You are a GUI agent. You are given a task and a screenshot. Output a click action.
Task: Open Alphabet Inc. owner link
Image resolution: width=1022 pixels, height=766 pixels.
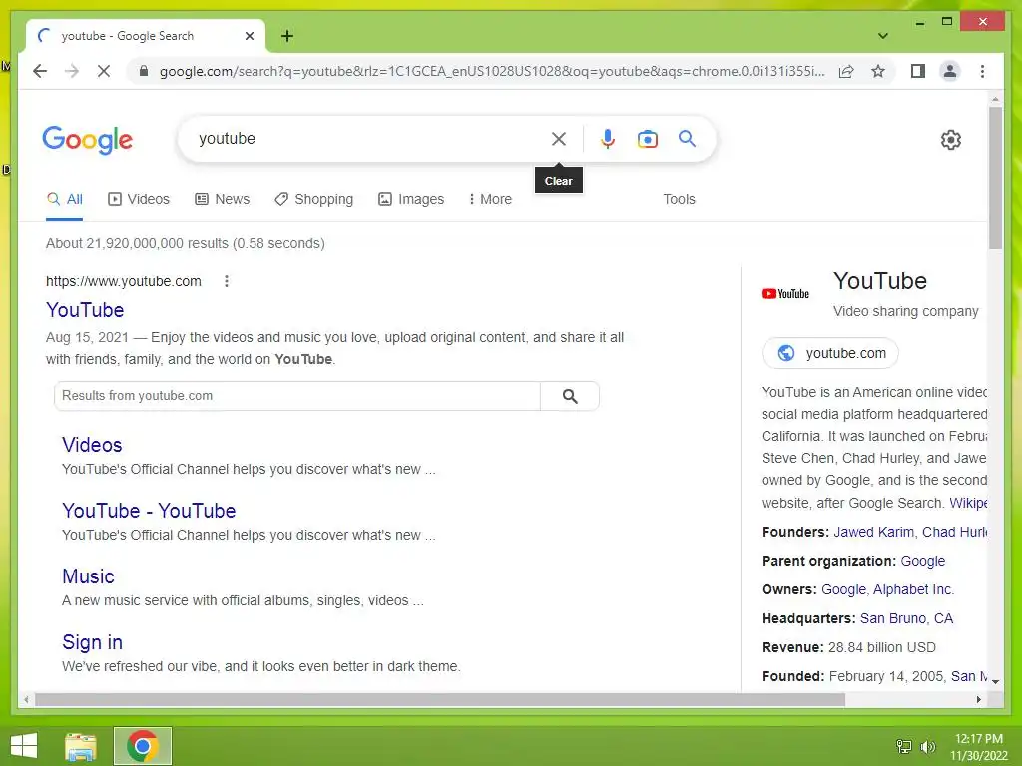pyautogui.click(x=913, y=589)
